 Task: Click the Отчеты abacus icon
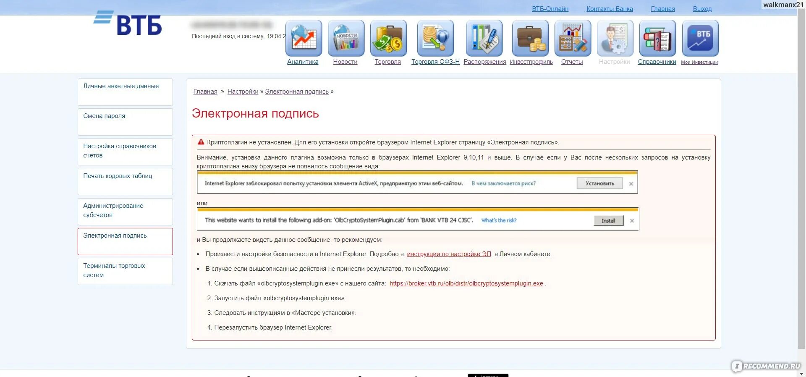(x=573, y=38)
